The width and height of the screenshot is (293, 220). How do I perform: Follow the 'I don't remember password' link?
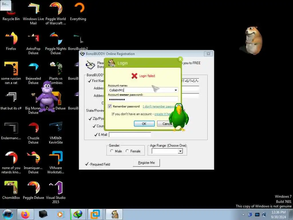click(159, 106)
